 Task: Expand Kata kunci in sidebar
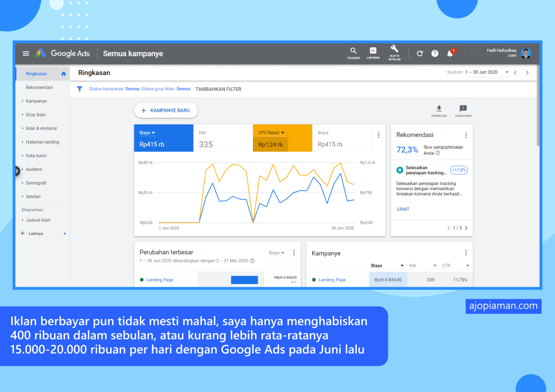coord(23,156)
